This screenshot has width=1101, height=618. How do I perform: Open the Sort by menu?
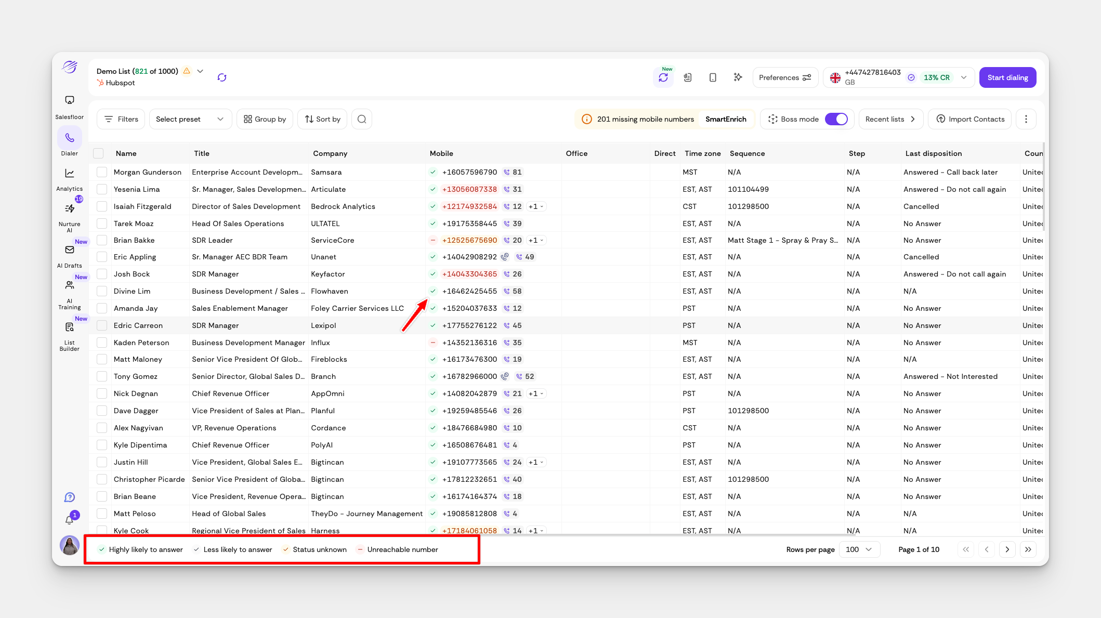[322, 119]
